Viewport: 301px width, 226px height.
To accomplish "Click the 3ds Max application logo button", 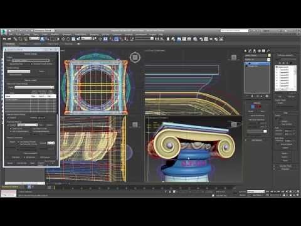I will click(x=4, y=32).
